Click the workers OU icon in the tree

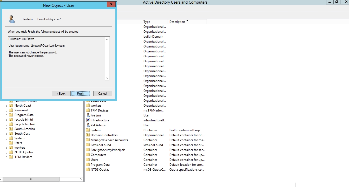pos(11,148)
